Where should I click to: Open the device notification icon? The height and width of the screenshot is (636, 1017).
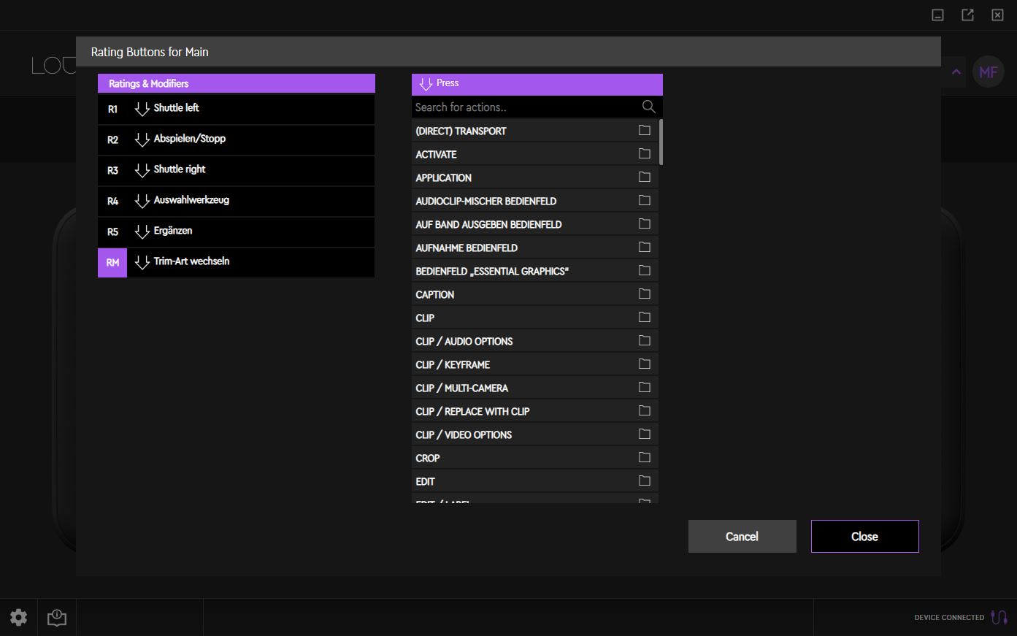57,618
